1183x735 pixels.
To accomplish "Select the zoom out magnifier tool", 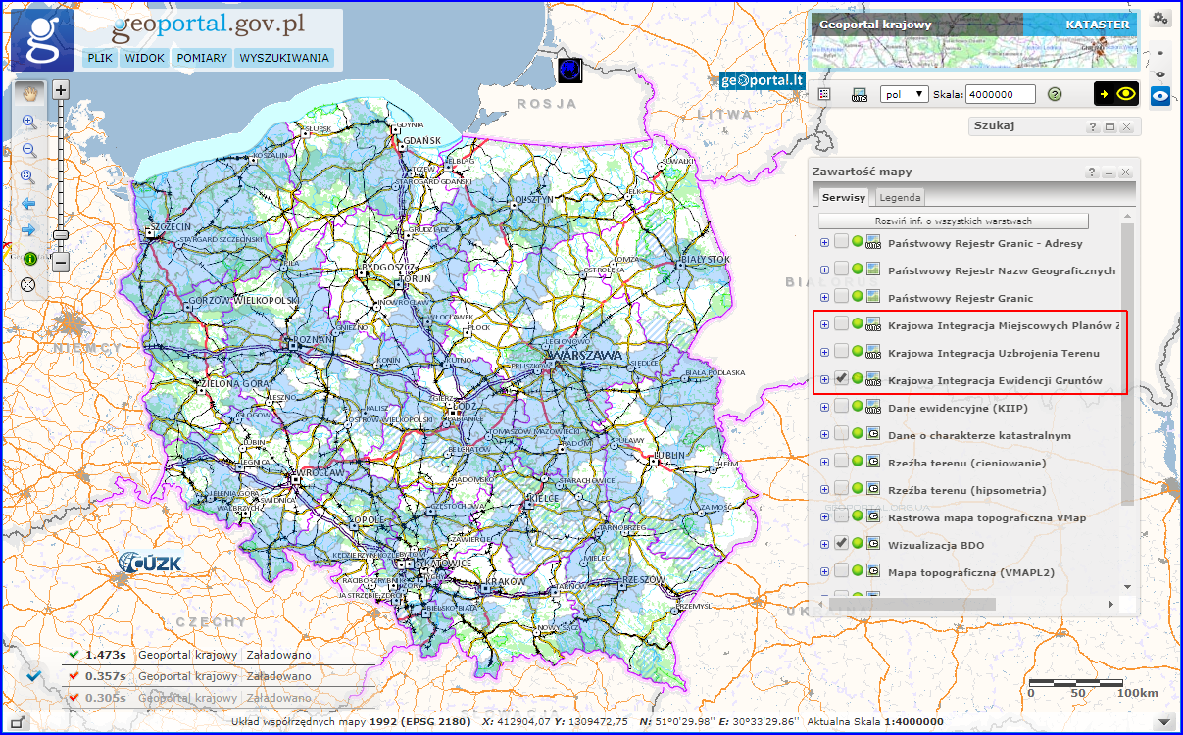I will pos(28,150).
